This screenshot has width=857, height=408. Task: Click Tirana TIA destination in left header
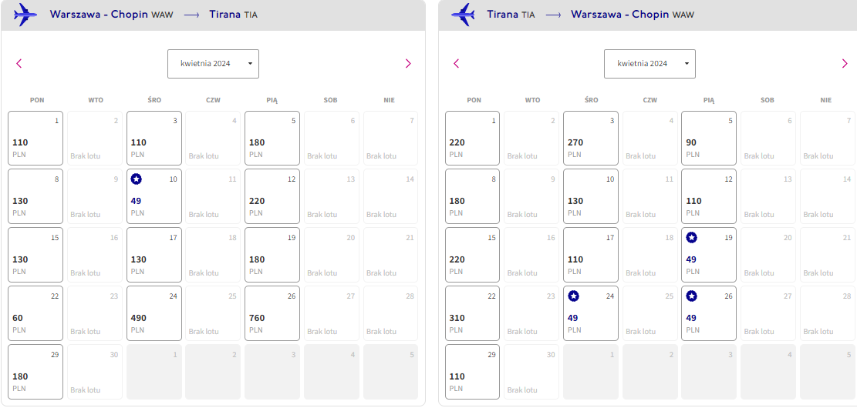coord(234,15)
